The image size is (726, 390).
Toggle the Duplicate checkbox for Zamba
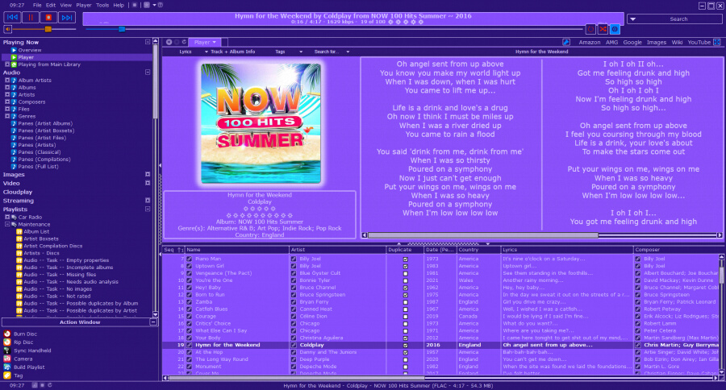[x=405, y=302]
